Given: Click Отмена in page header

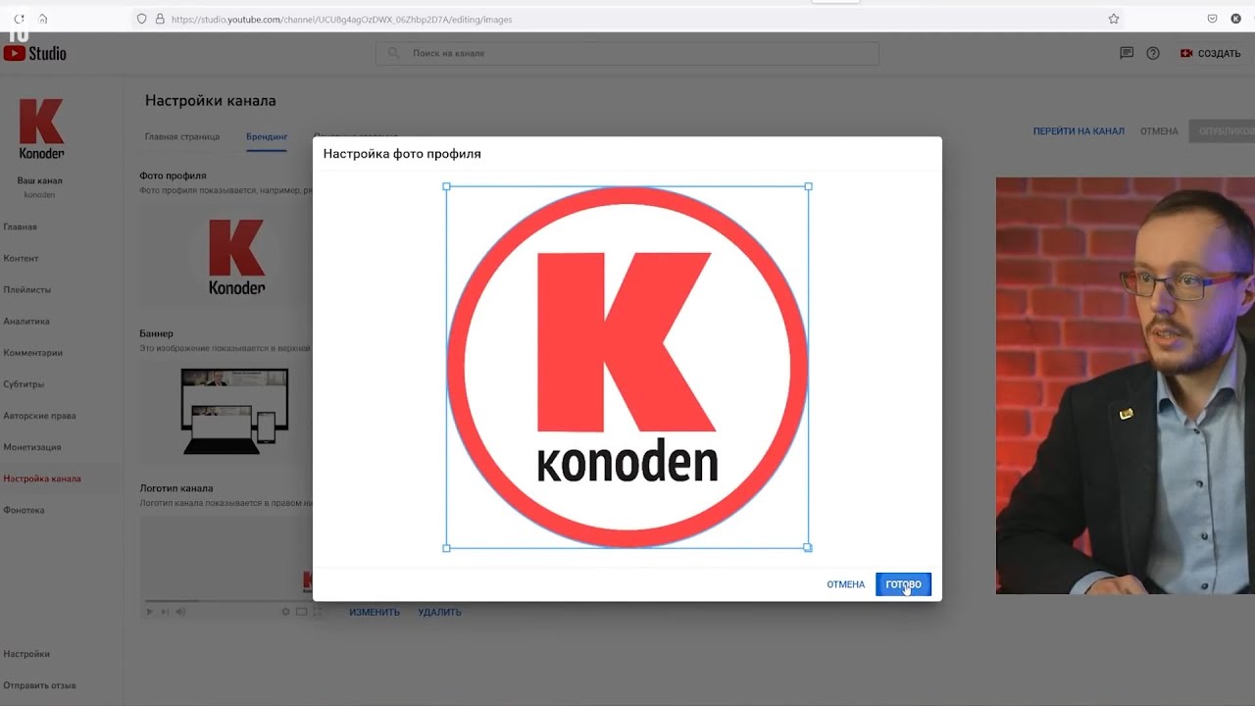Looking at the screenshot, I should [1159, 130].
